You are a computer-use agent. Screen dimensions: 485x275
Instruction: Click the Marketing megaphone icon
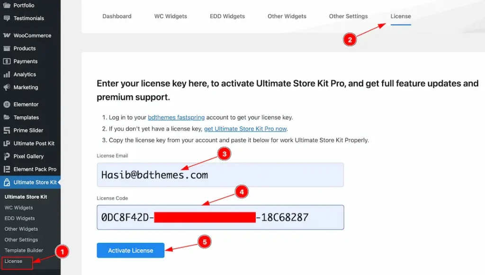[7, 88]
